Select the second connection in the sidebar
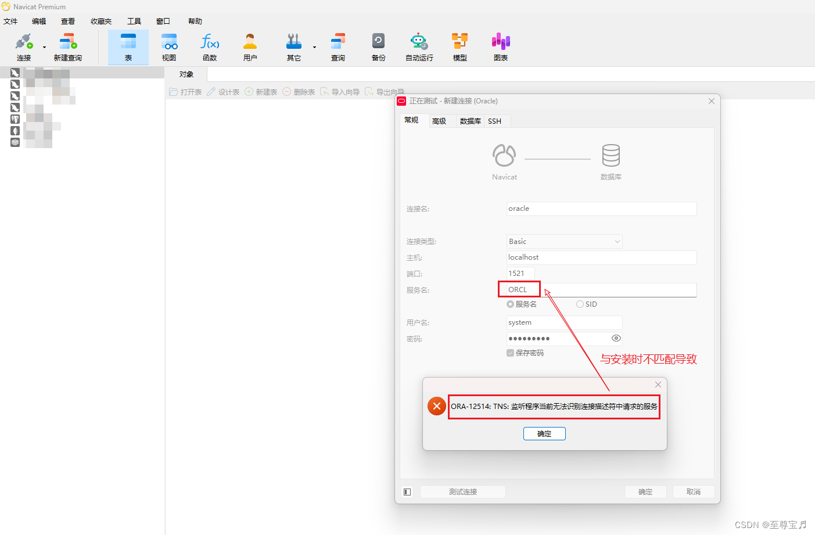815x535 pixels. coord(82,84)
